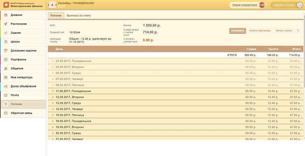Open the calendar day 4 icon

click(52, 5)
